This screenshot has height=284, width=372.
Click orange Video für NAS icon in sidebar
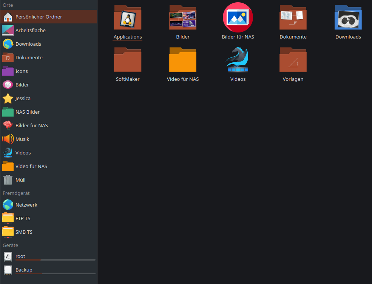pos(8,166)
